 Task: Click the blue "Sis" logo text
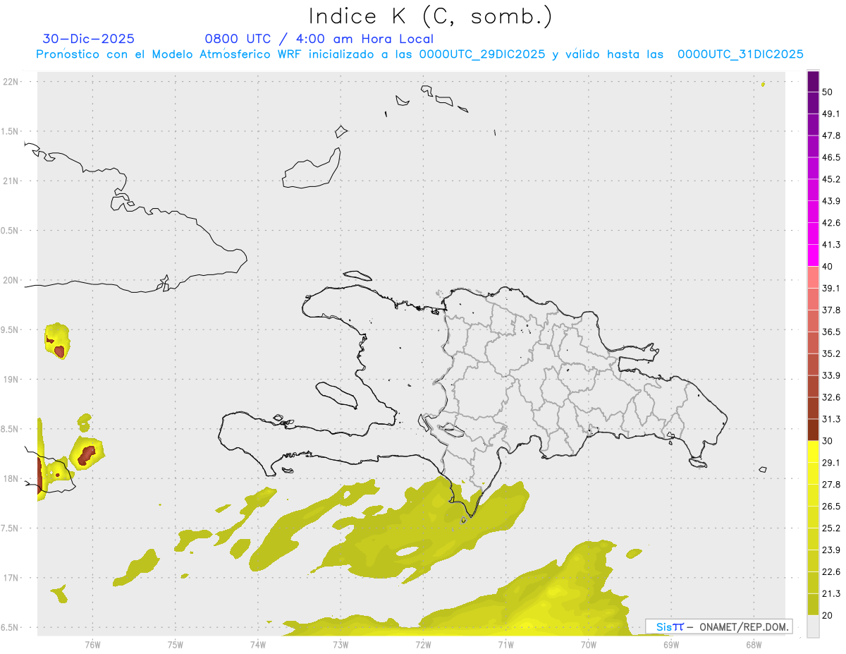[x=664, y=626]
